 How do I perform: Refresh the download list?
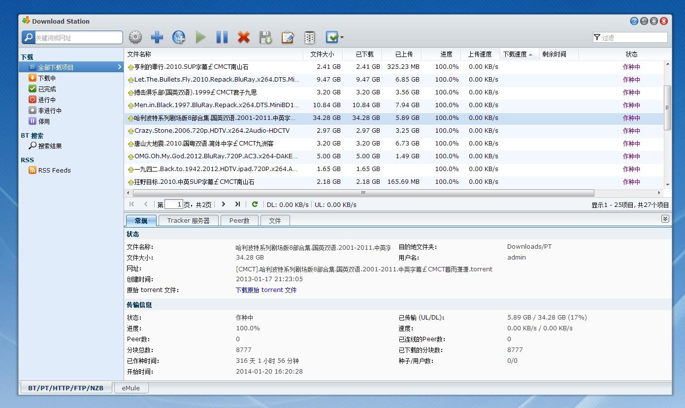pyautogui.click(x=255, y=204)
